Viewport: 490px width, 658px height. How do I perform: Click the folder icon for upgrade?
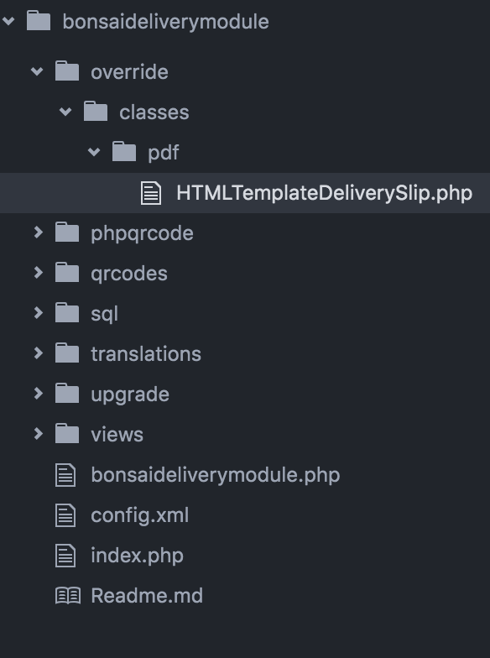click(x=67, y=393)
